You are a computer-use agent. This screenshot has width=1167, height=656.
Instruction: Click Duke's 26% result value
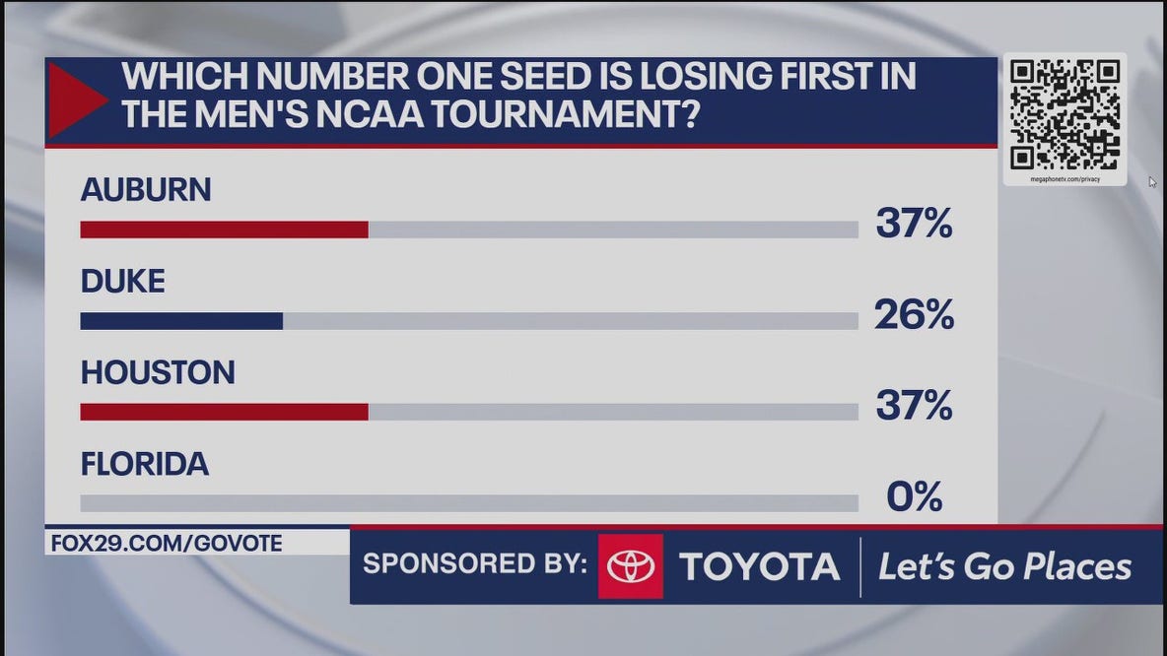pyautogui.click(x=914, y=315)
